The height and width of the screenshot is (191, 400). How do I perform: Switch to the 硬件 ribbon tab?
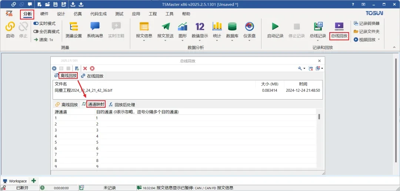pos(44,14)
